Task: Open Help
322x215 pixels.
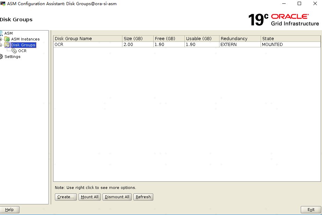Action: click(10, 210)
